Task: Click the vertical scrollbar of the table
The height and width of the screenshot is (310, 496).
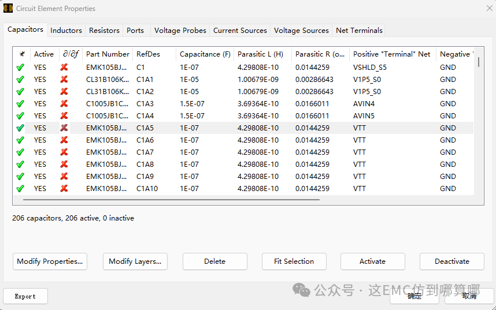Action: click(479, 62)
